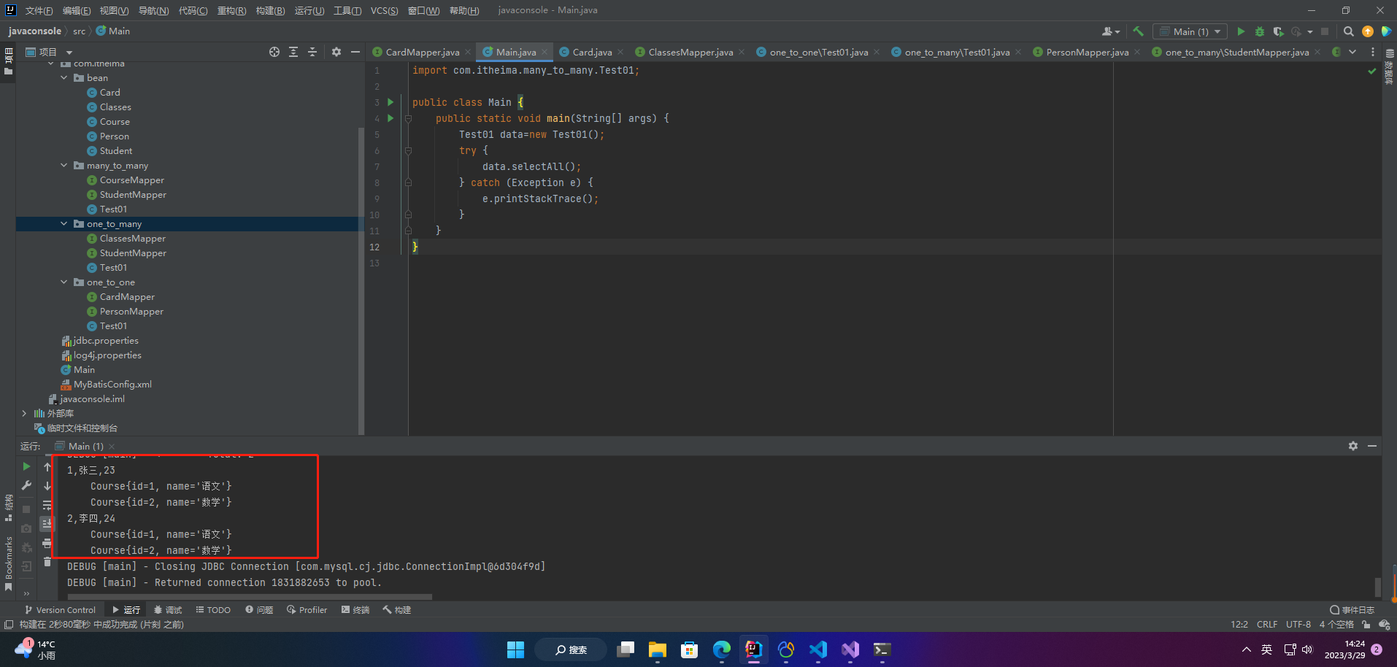The width and height of the screenshot is (1397, 667).
Task: Run Main (1) from the top toolbar
Action: [x=1241, y=31]
